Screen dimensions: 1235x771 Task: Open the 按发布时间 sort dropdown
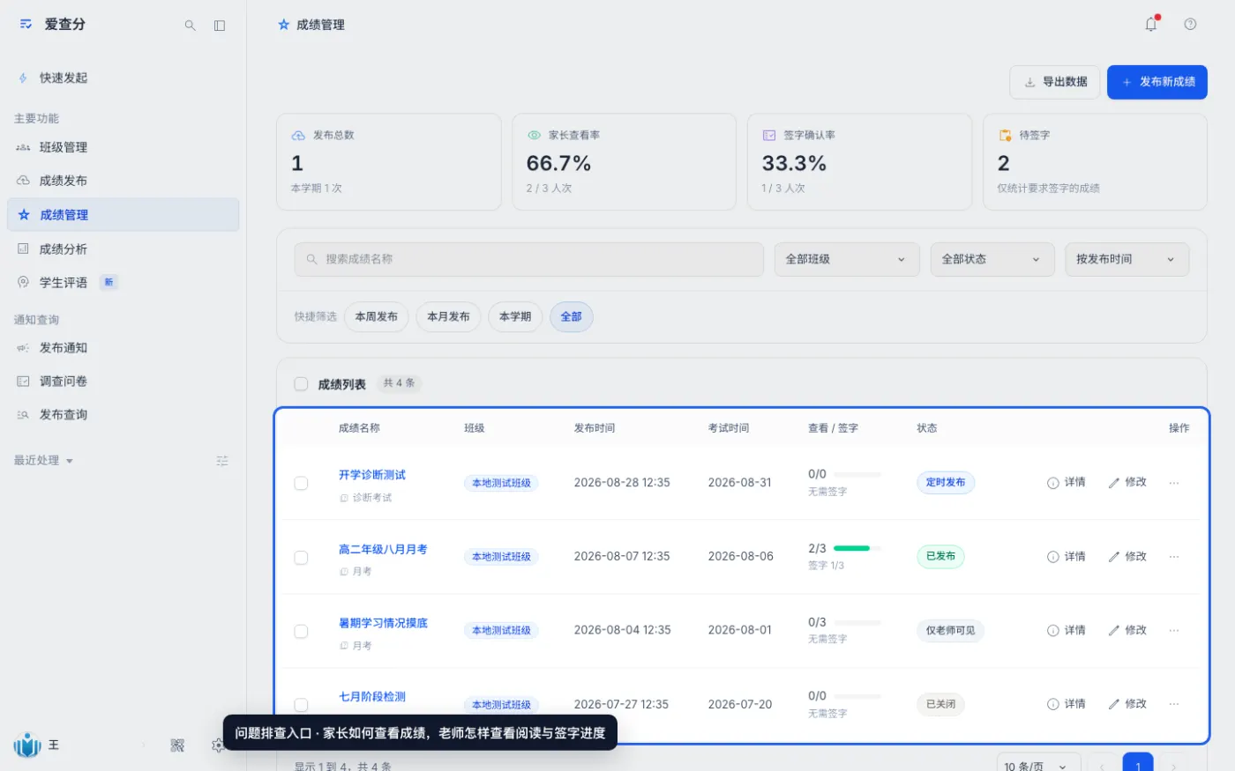1126,259
